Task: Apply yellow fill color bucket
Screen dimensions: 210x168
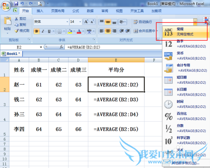Action: click(x=70, y=31)
